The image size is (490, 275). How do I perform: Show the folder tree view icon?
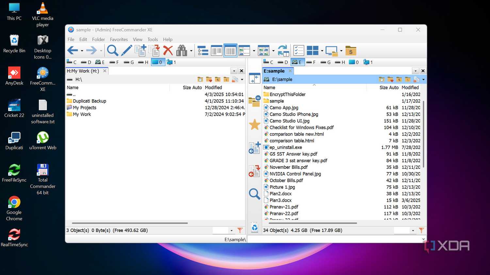click(203, 51)
